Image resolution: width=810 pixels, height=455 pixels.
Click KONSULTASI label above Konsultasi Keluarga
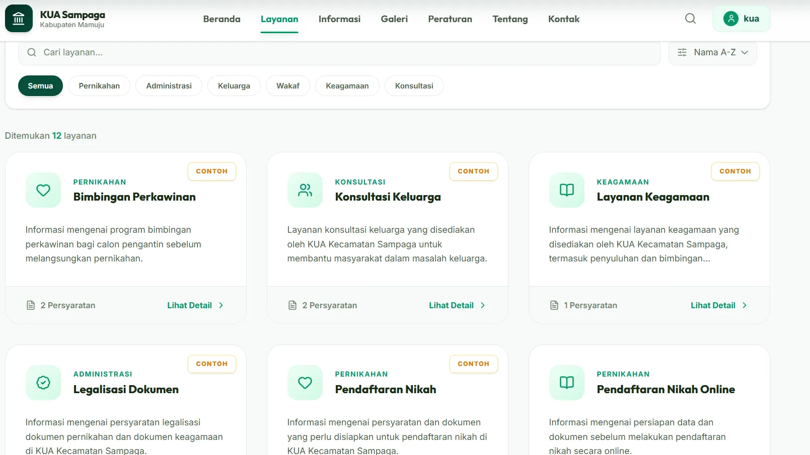coord(360,182)
